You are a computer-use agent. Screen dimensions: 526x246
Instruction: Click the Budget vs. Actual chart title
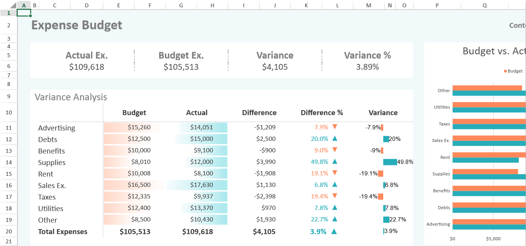494,51
